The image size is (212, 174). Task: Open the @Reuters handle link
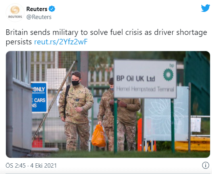coord(39,17)
